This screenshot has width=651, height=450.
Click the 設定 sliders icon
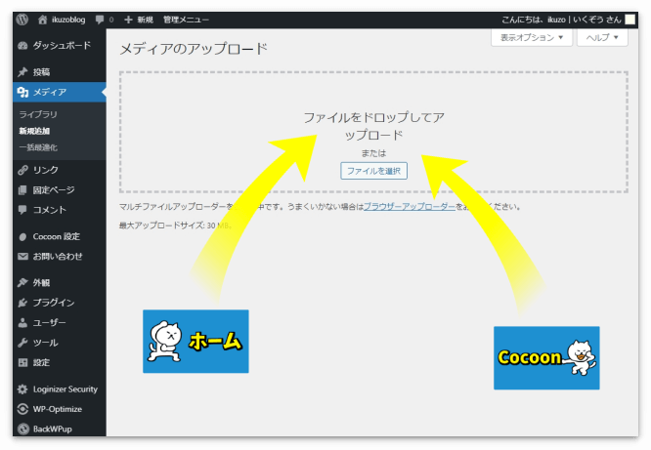(x=22, y=362)
